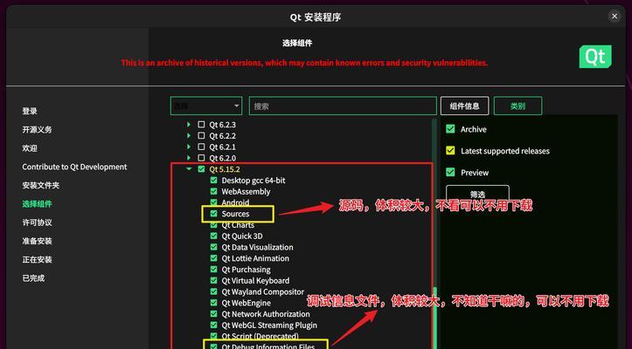Select the Qt Debug Information Files row
This screenshot has height=349, width=632.
pyautogui.click(x=268, y=346)
